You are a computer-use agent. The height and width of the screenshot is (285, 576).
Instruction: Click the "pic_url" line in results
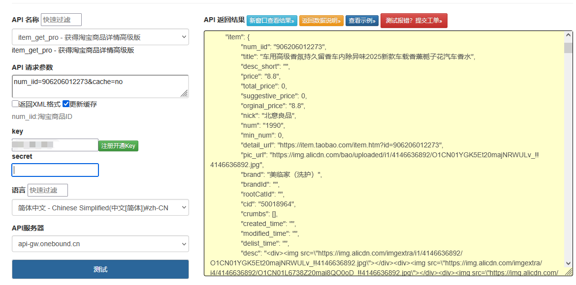tap(375, 160)
